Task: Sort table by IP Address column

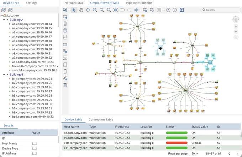Action: [122, 127]
